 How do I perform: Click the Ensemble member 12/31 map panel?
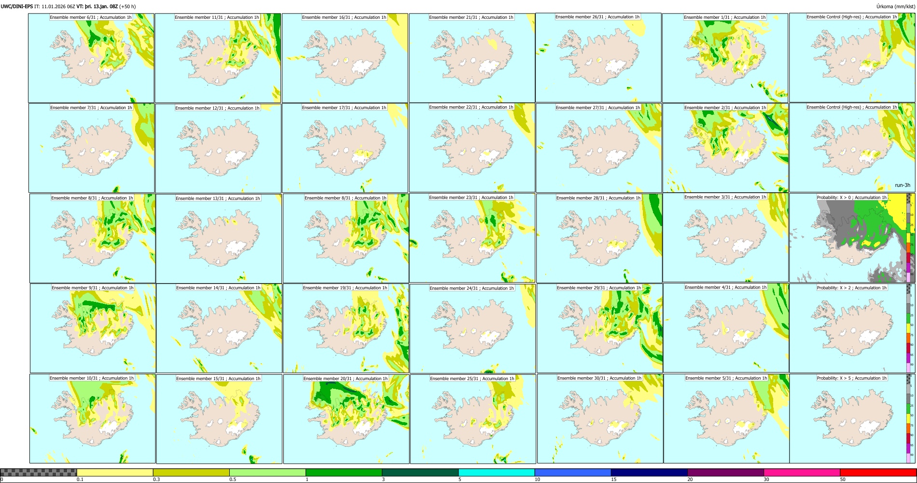coord(218,148)
